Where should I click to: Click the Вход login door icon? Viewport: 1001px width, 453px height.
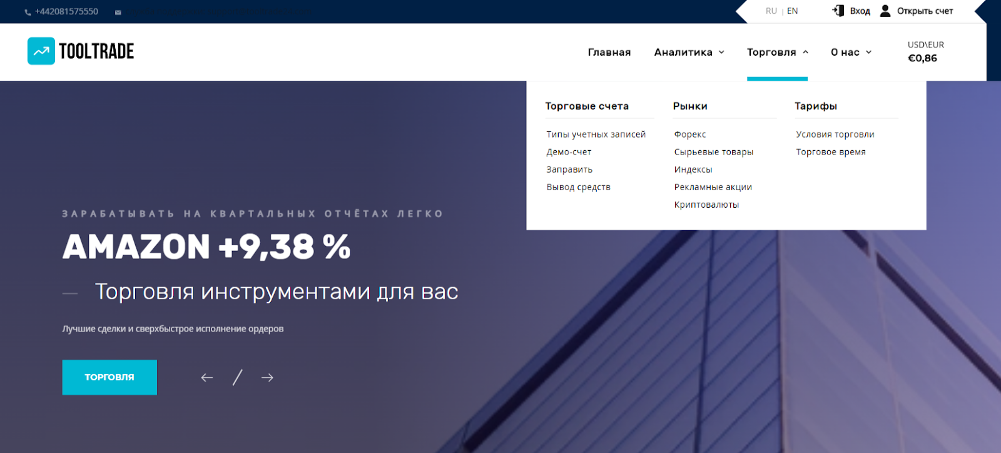coord(838,11)
